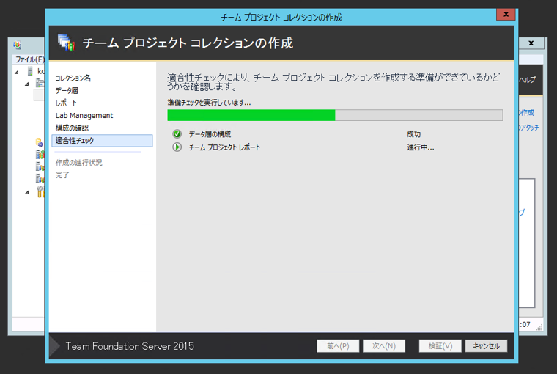Click the データ層の構成 check row text

(x=210, y=134)
